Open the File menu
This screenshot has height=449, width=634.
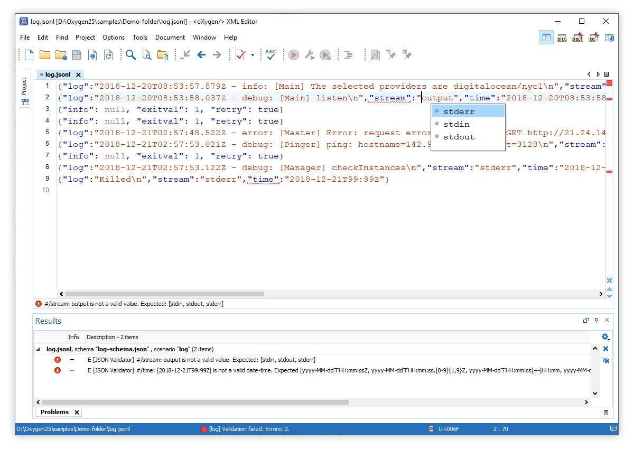(25, 38)
